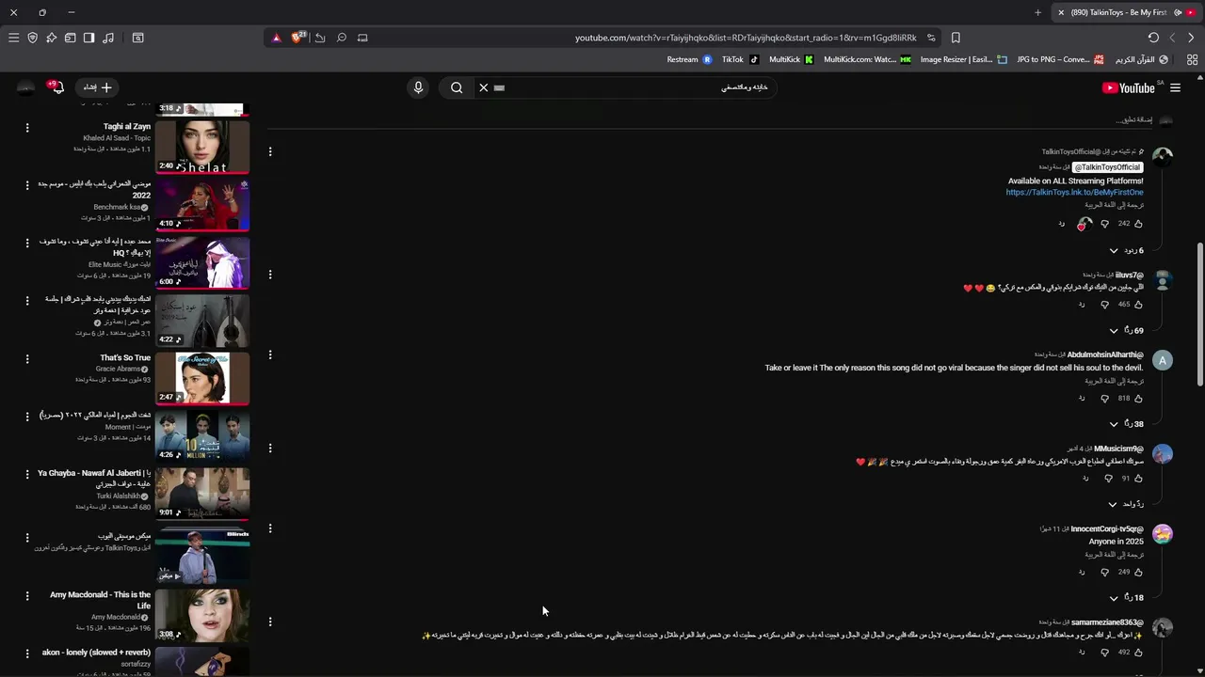The width and height of the screenshot is (1205, 677).
Task: Open the Brave VPN shield toolbar icon
Action: click(x=32, y=38)
